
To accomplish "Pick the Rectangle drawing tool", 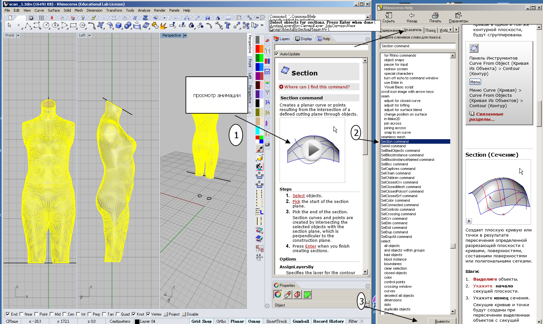I will [x=73, y=25].
